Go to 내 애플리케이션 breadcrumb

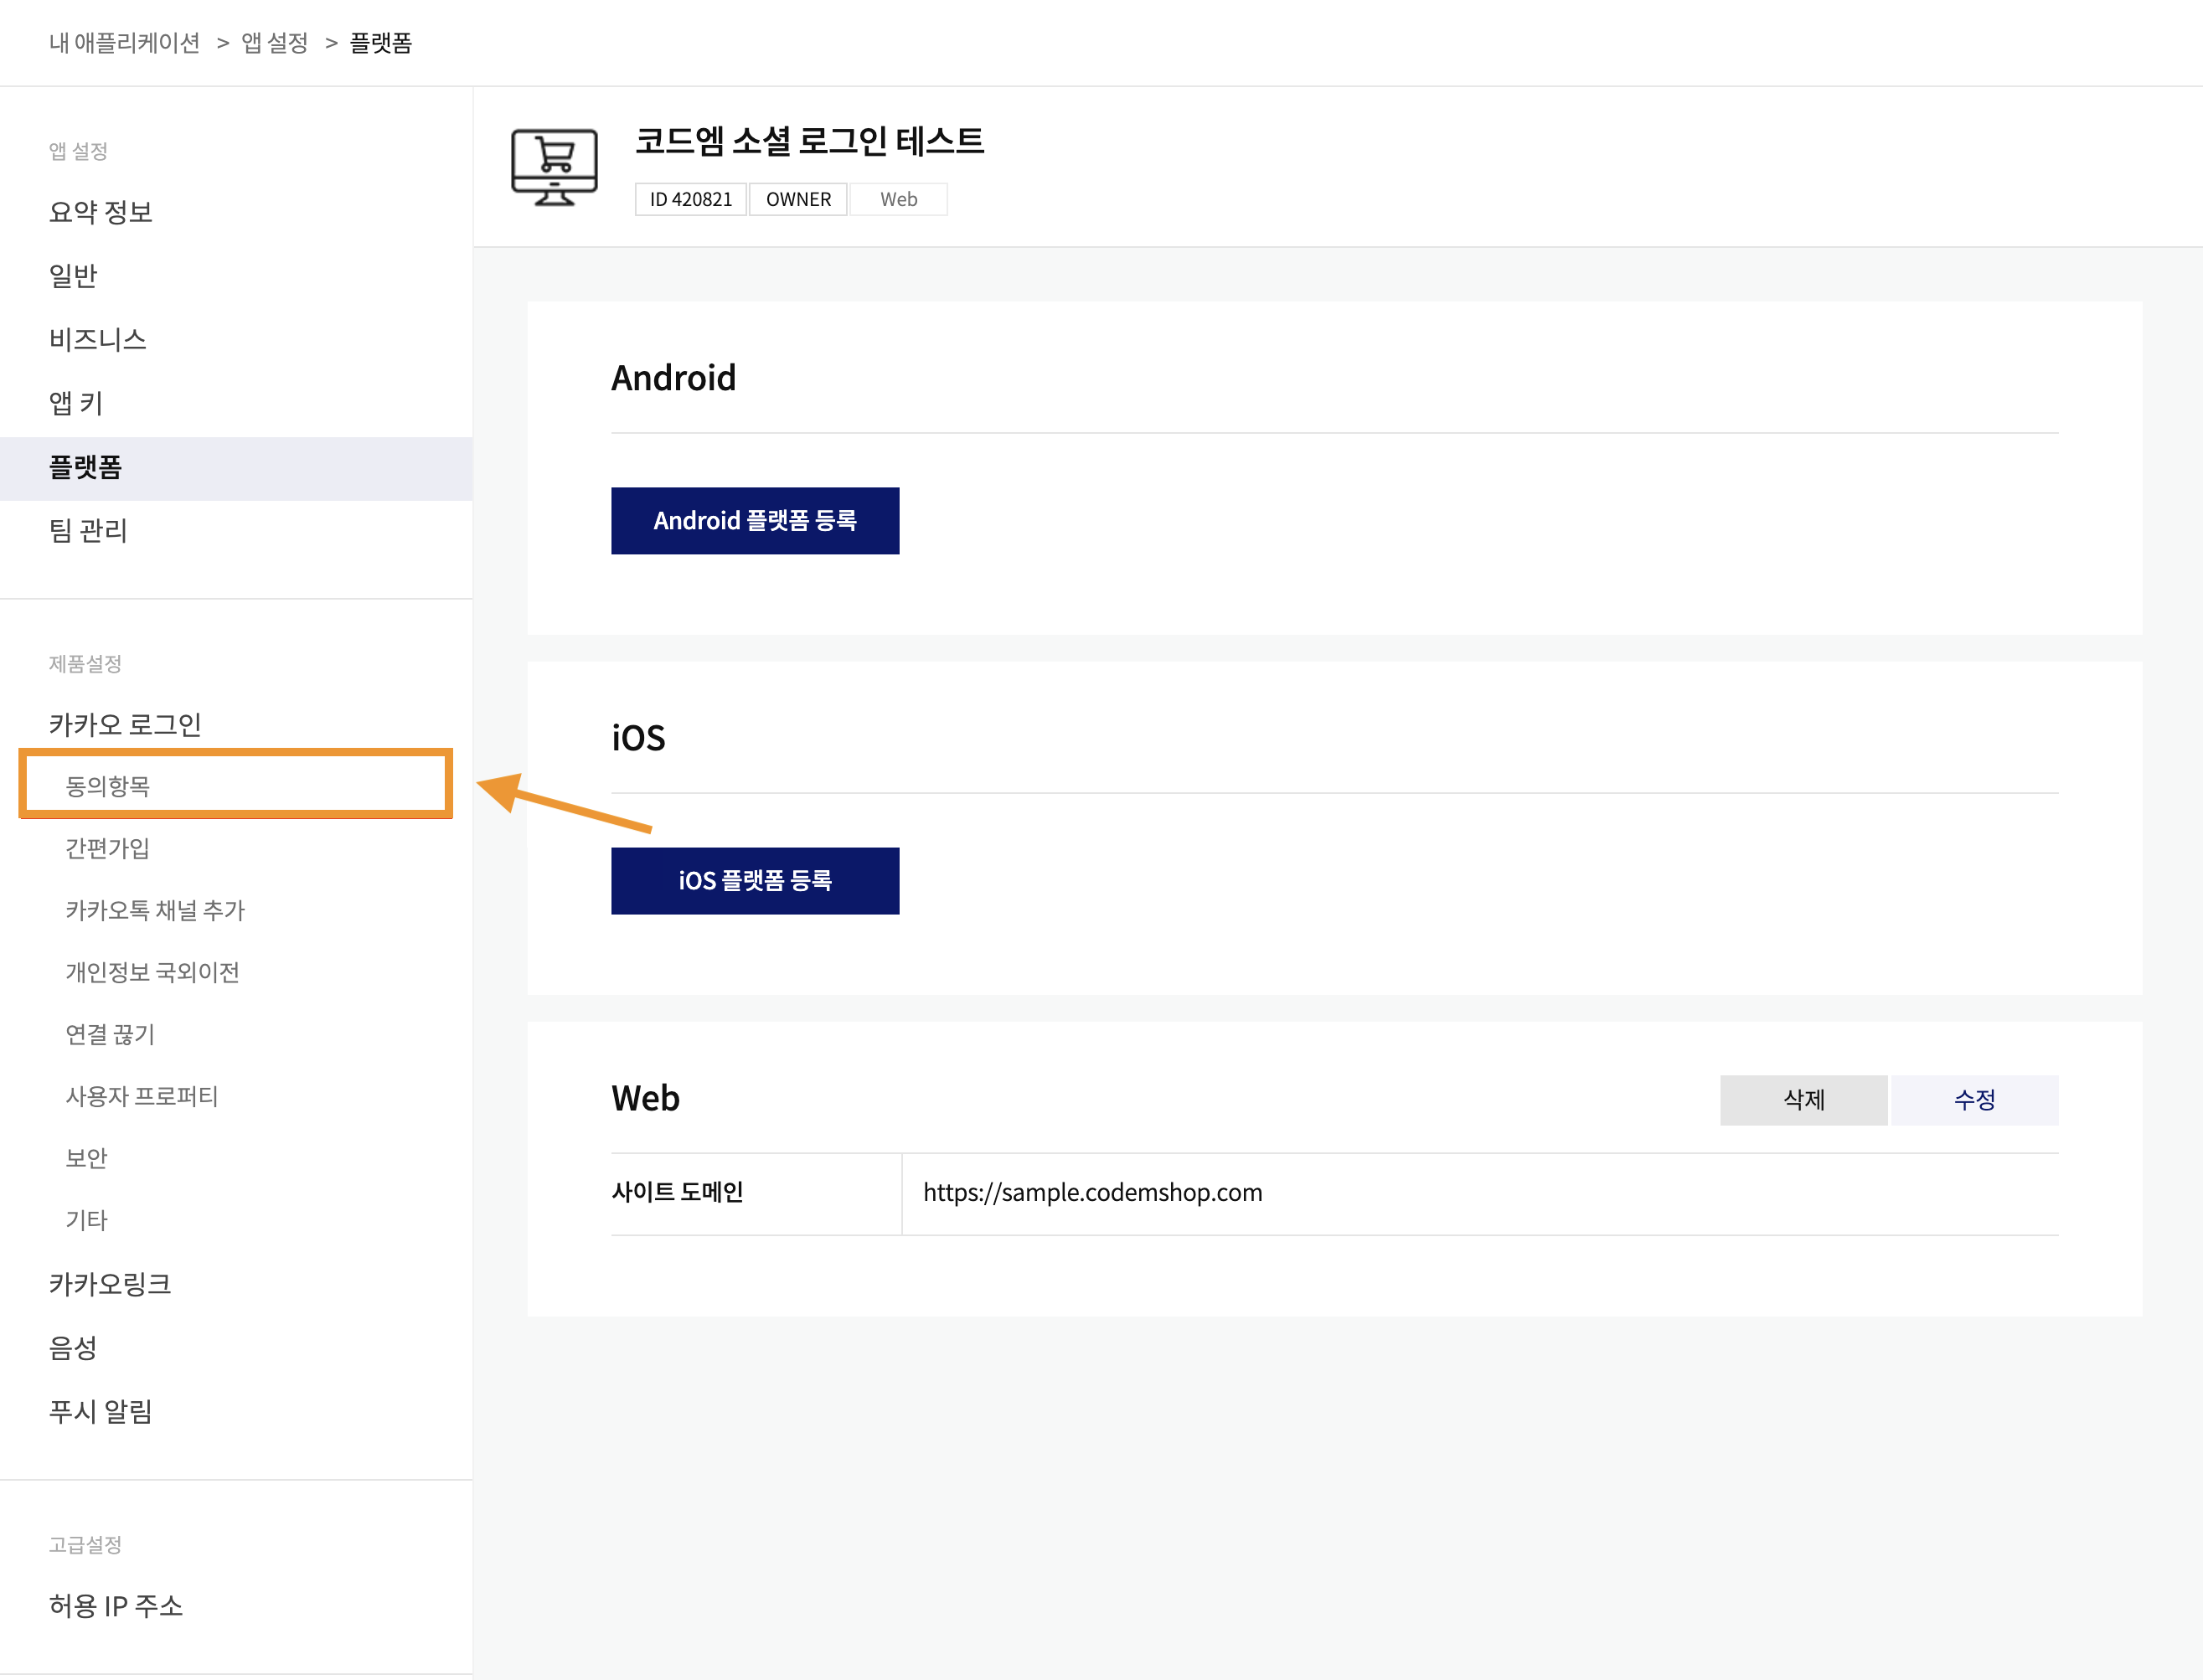click(x=124, y=43)
